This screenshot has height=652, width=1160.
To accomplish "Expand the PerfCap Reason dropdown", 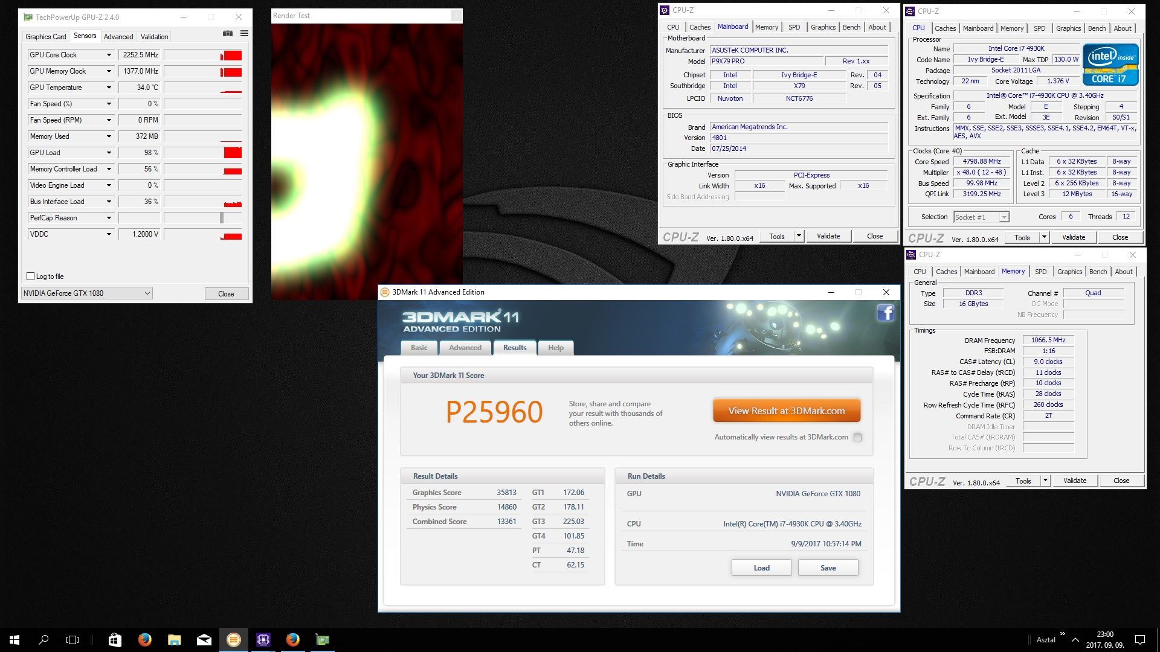I will pyautogui.click(x=109, y=218).
